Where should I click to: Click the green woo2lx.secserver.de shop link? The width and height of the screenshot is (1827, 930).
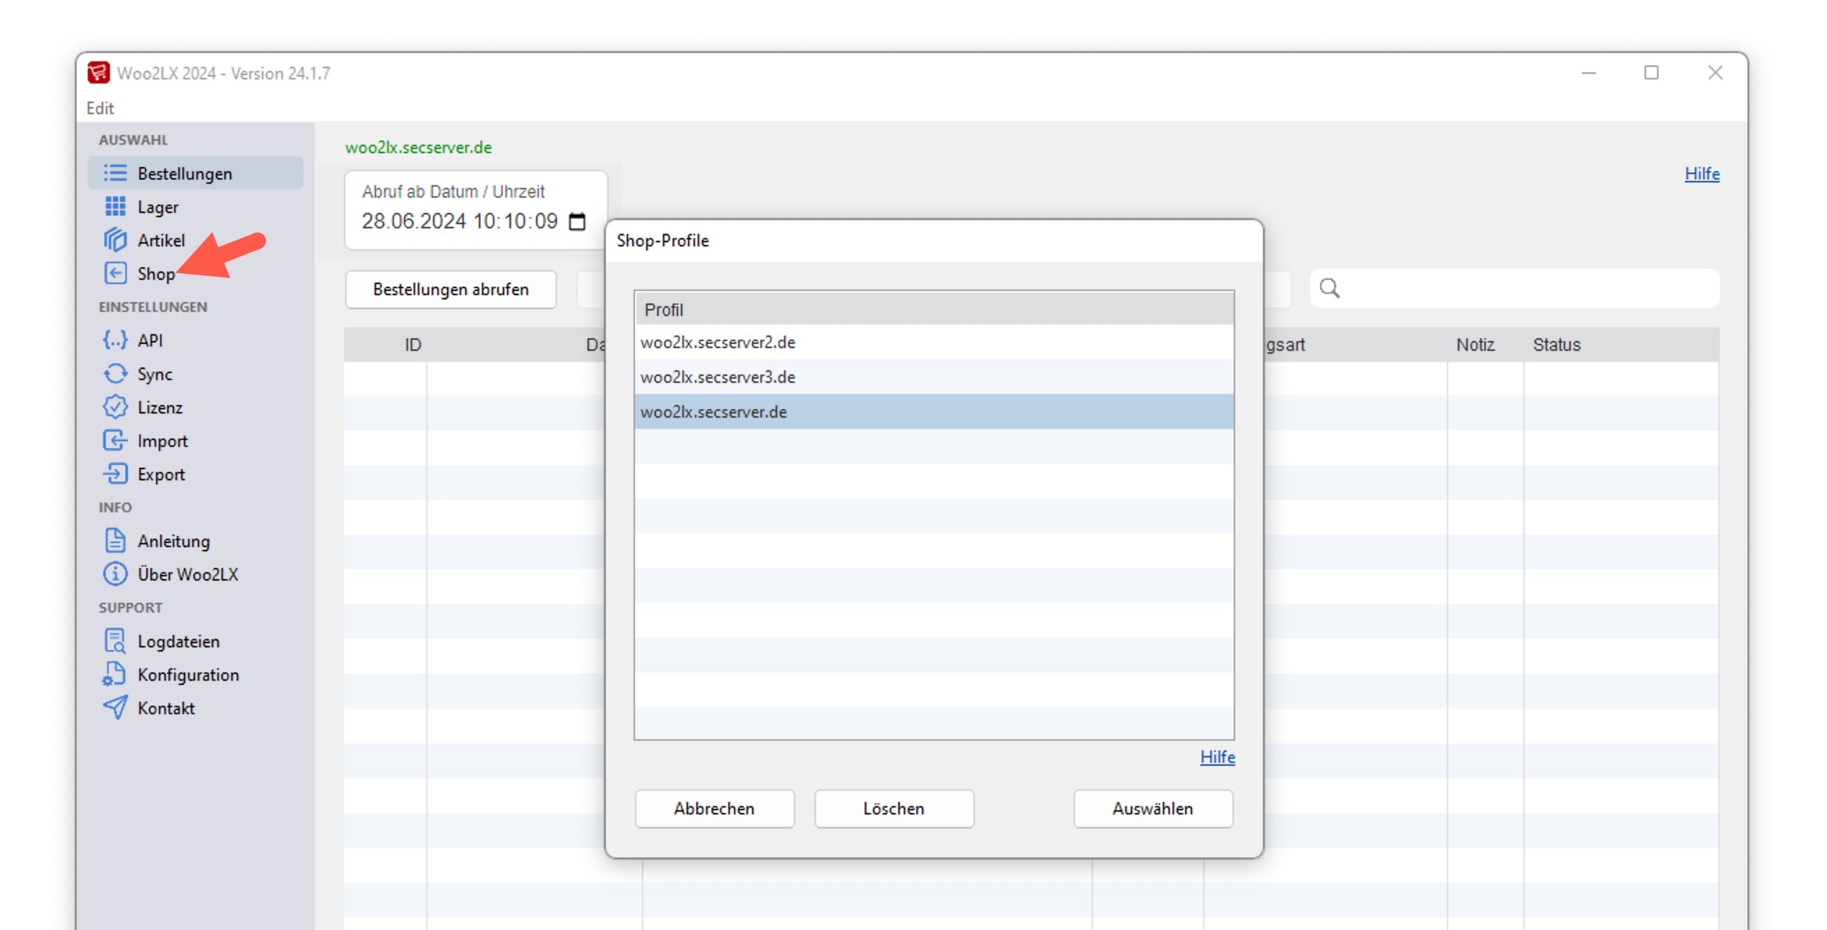[418, 148]
